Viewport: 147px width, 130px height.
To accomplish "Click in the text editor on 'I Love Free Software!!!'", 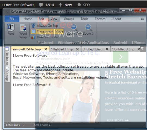I will 32,85.
